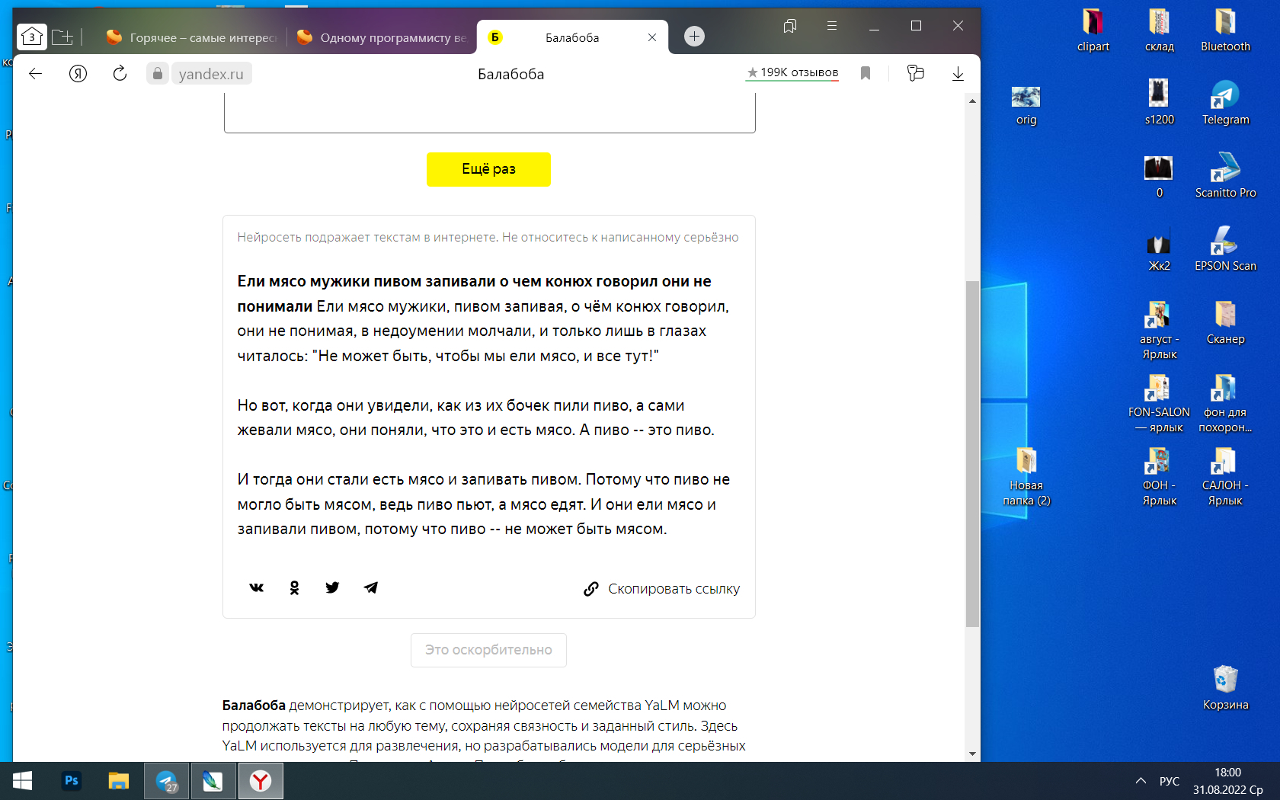Share the text via VK icon
This screenshot has height=800, width=1280.
click(x=257, y=587)
